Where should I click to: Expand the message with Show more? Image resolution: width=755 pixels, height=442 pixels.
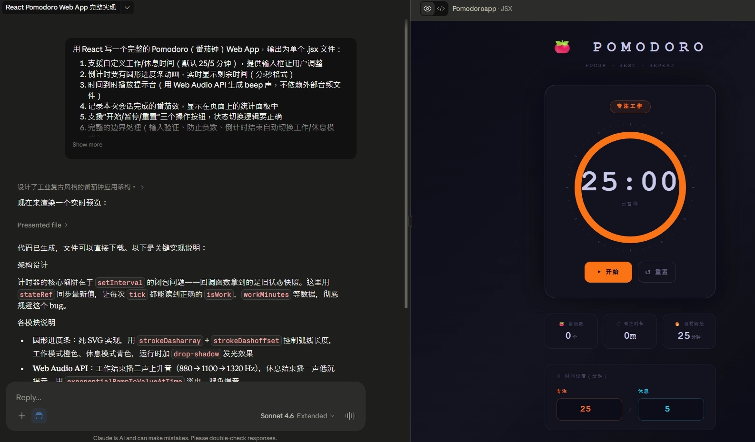tap(87, 145)
